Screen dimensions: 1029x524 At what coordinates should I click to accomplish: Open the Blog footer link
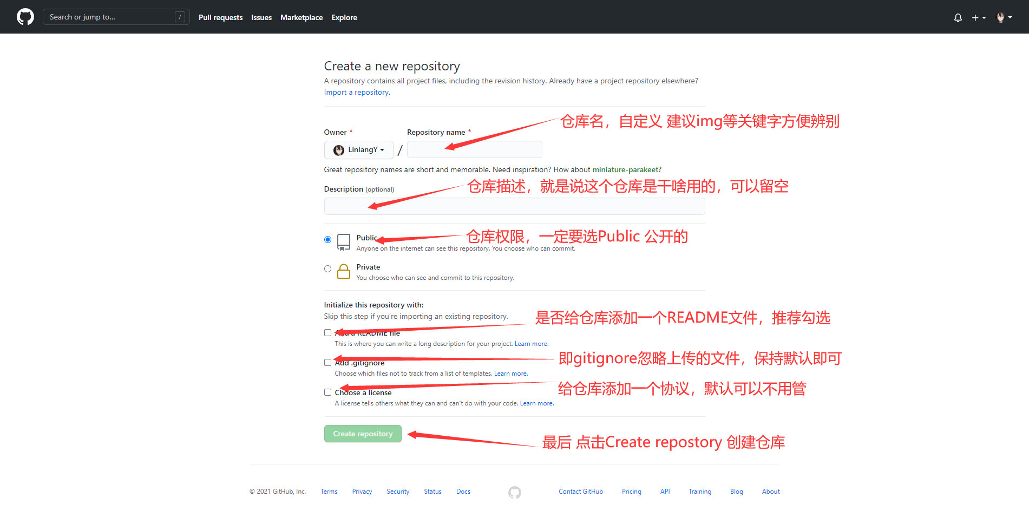(x=737, y=492)
